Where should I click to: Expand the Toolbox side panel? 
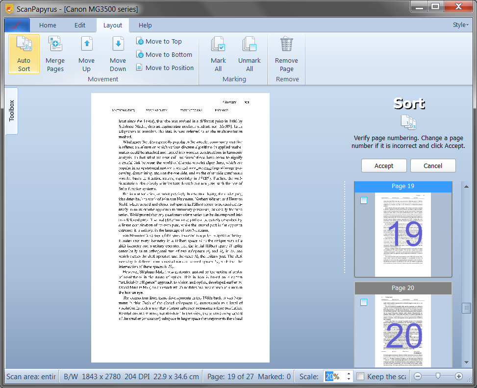coord(12,111)
